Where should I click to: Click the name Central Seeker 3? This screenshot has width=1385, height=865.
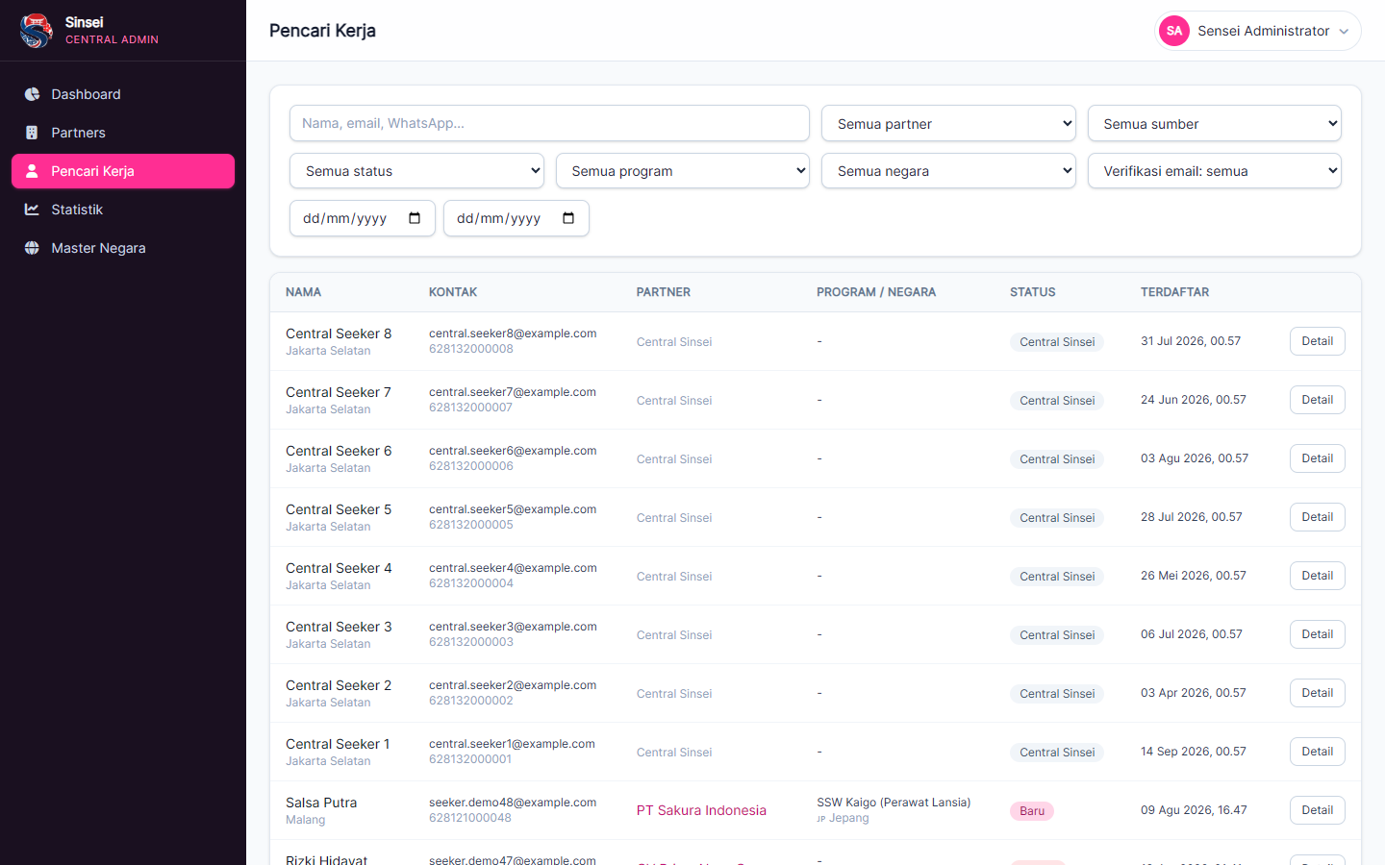[339, 627]
